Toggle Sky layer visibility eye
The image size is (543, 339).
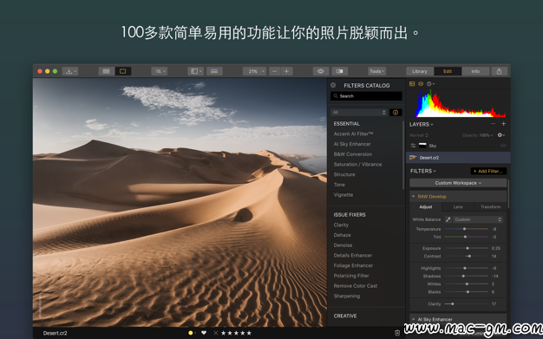click(x=503, y=146)
